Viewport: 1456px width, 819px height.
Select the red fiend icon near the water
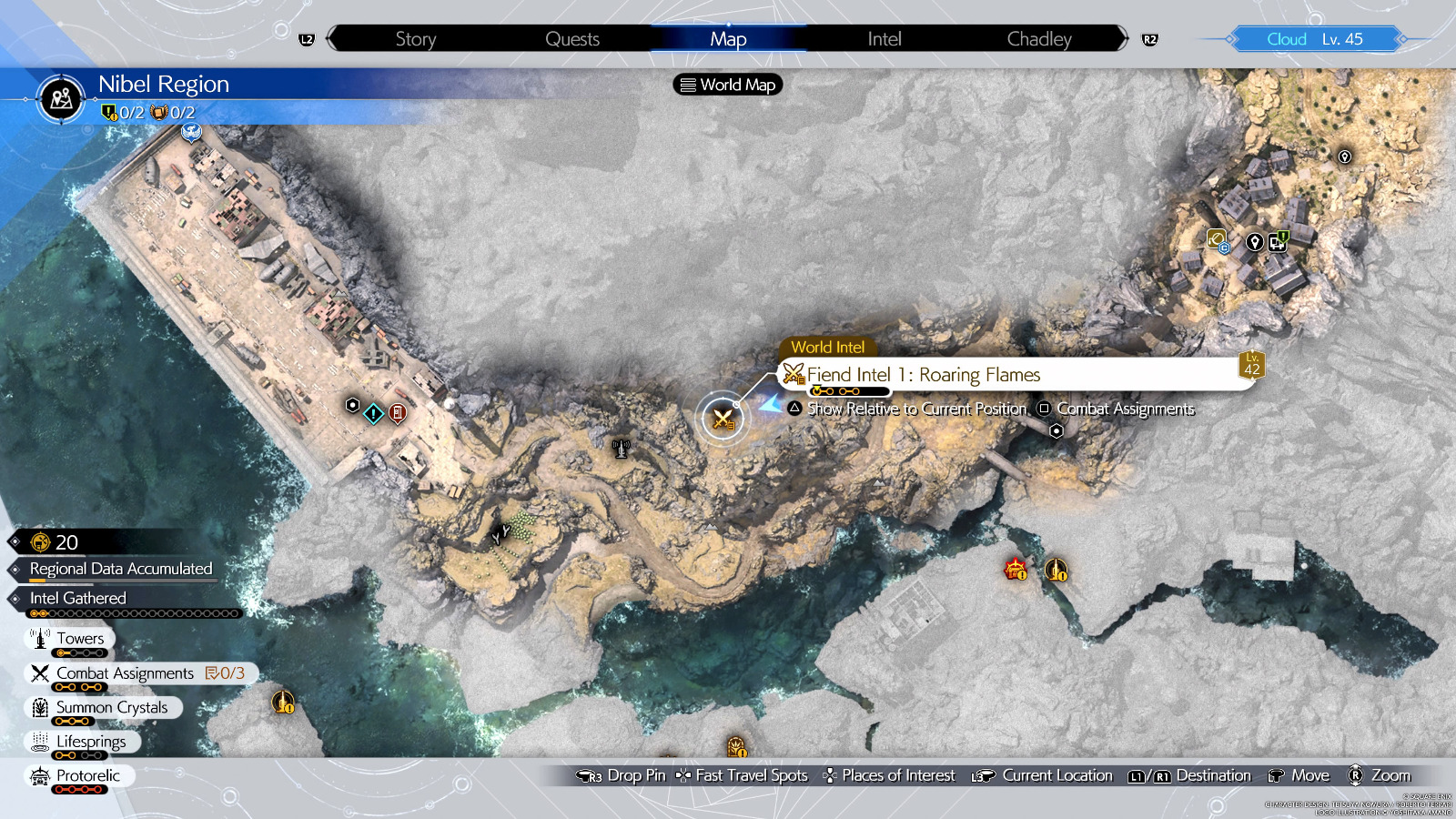coord(1016,570)
